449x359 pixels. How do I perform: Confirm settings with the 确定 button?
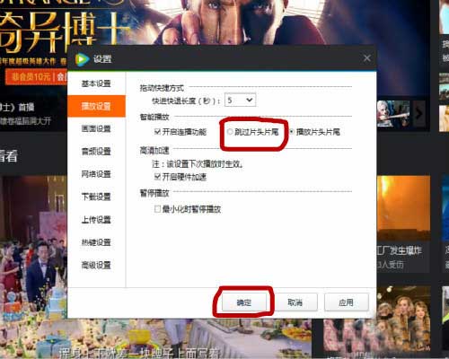coord(244,302)
